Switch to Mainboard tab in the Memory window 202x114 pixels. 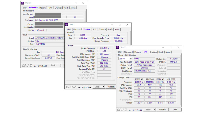(78, 29)
